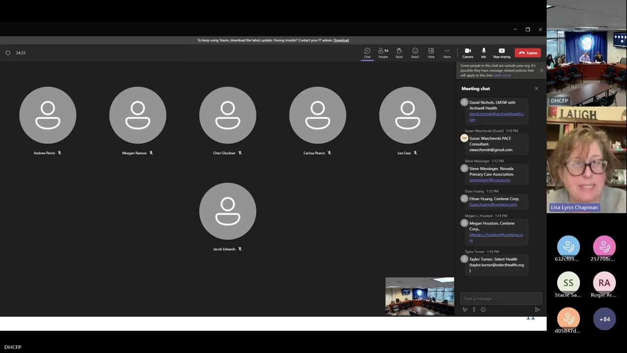This screenshot has height=353, width=627.
Task: Open the Chat panel icon
Action: pos(367,52)
